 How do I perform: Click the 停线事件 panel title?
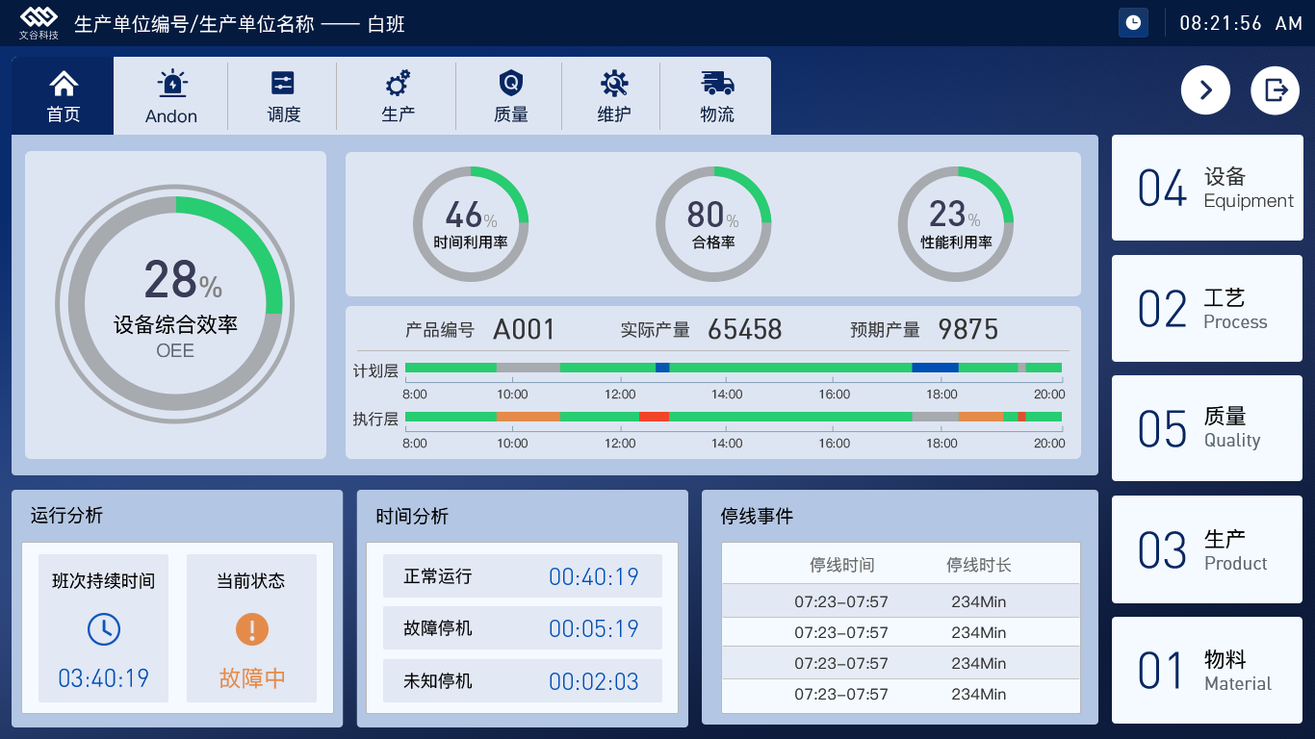pyautogui.click(x=757, y=517)
